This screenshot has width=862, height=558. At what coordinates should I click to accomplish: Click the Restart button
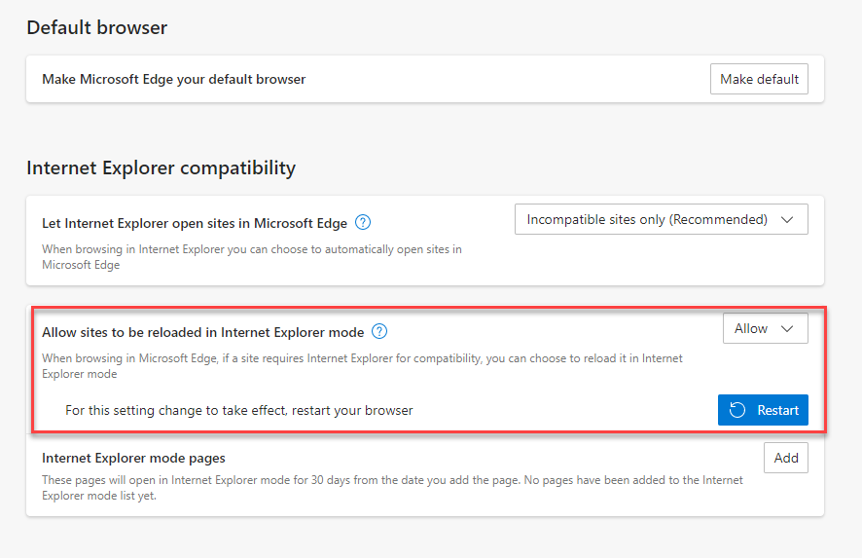pos(763,410)
